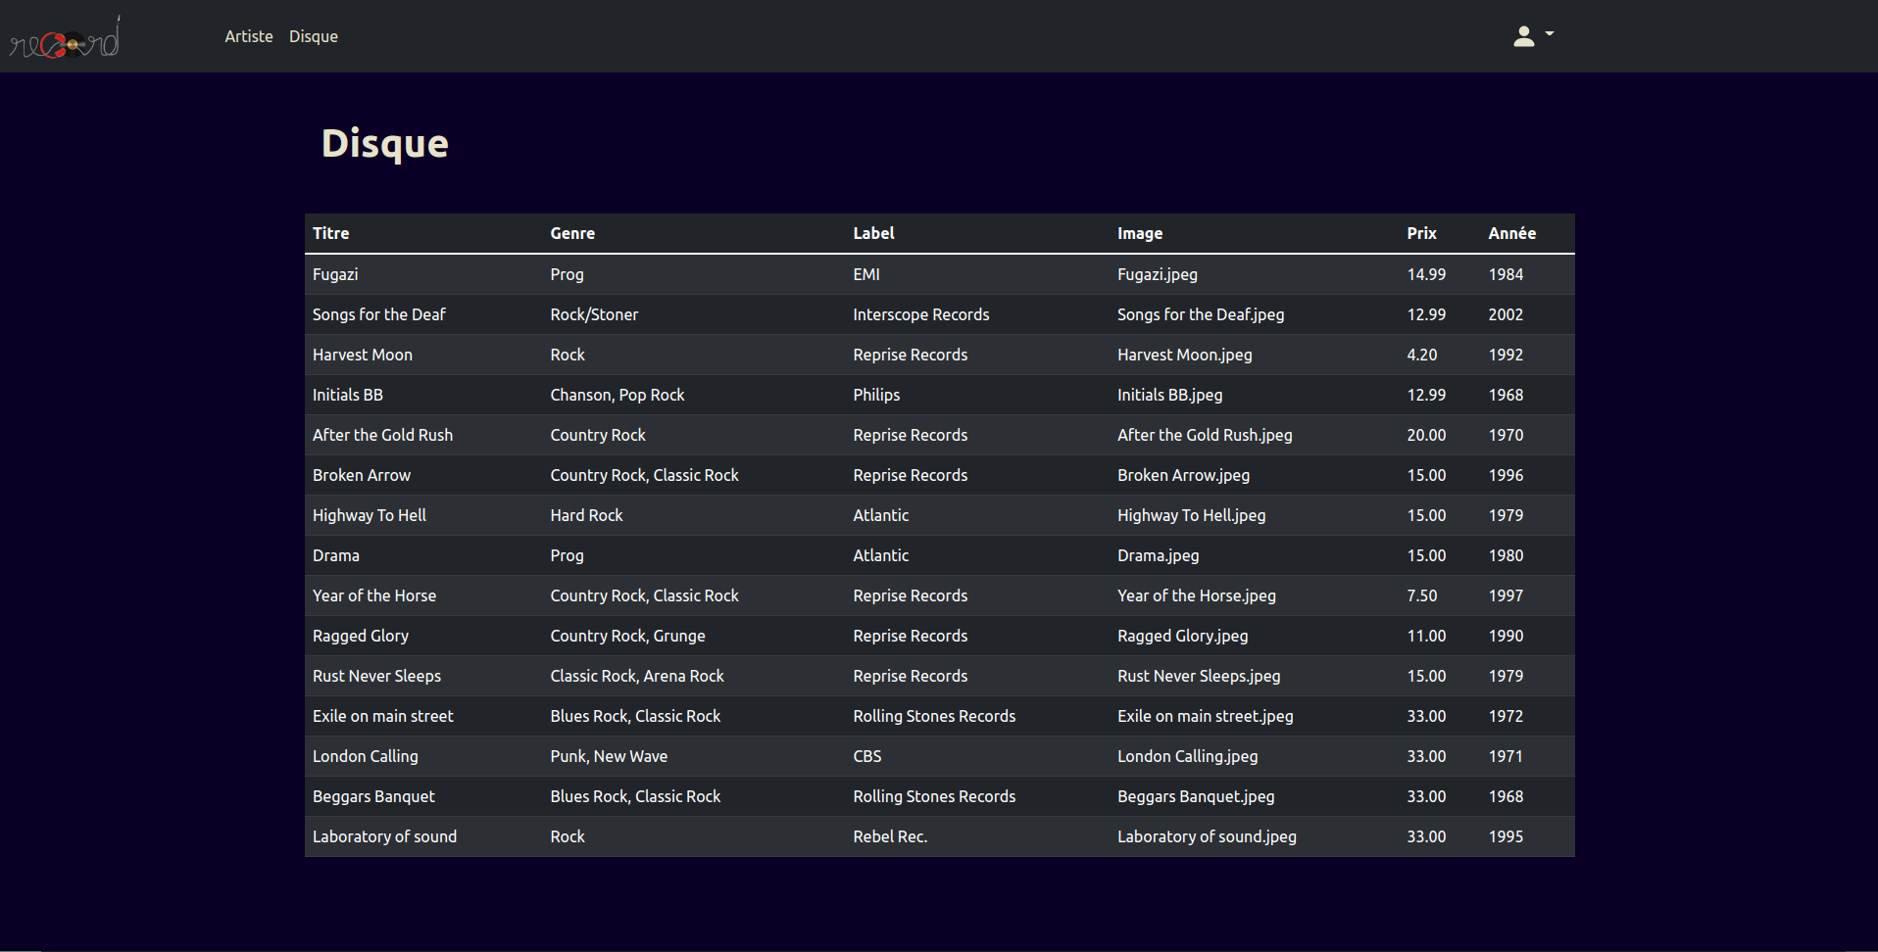Viewport: 1878px width, 952px height.
Task: Click the 14.99 price cell
Action: [1426, 274]
